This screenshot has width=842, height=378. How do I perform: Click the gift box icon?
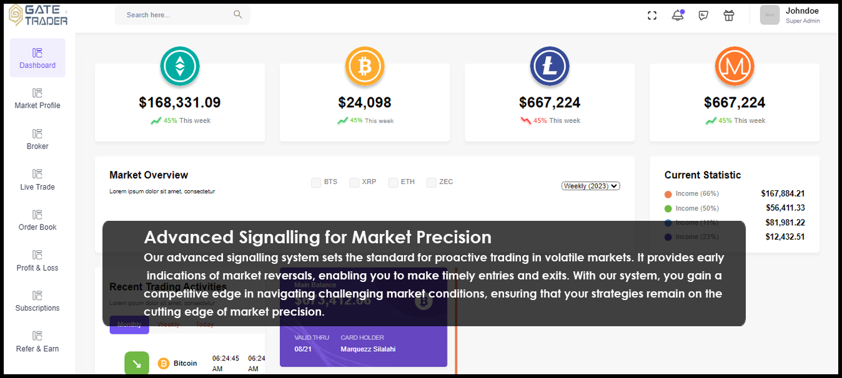[x=728, y=16]
